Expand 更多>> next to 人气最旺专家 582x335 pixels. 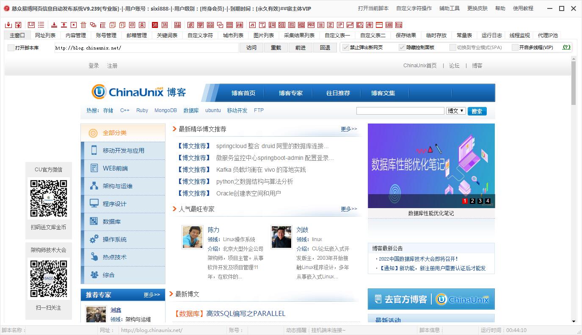click(349, 209)
